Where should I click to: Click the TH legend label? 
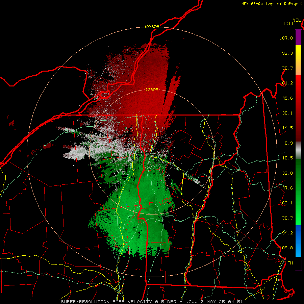(290, 263)
